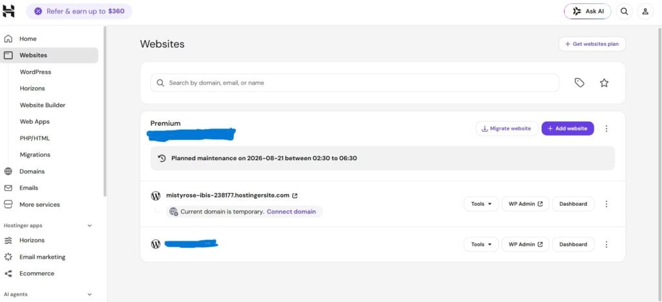The image size is (662, 302).
Task: Collapse the AI agents section
Action: click(x=89, y=294)
